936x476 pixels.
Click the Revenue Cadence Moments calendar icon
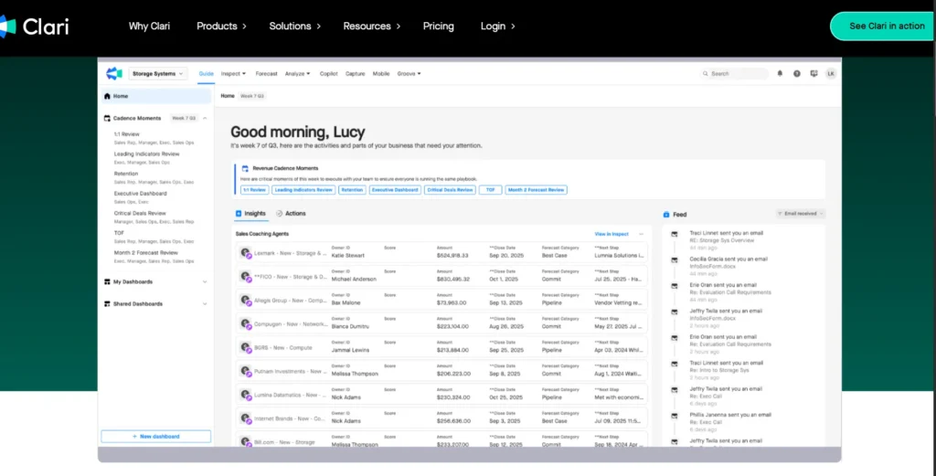(245, 168)
